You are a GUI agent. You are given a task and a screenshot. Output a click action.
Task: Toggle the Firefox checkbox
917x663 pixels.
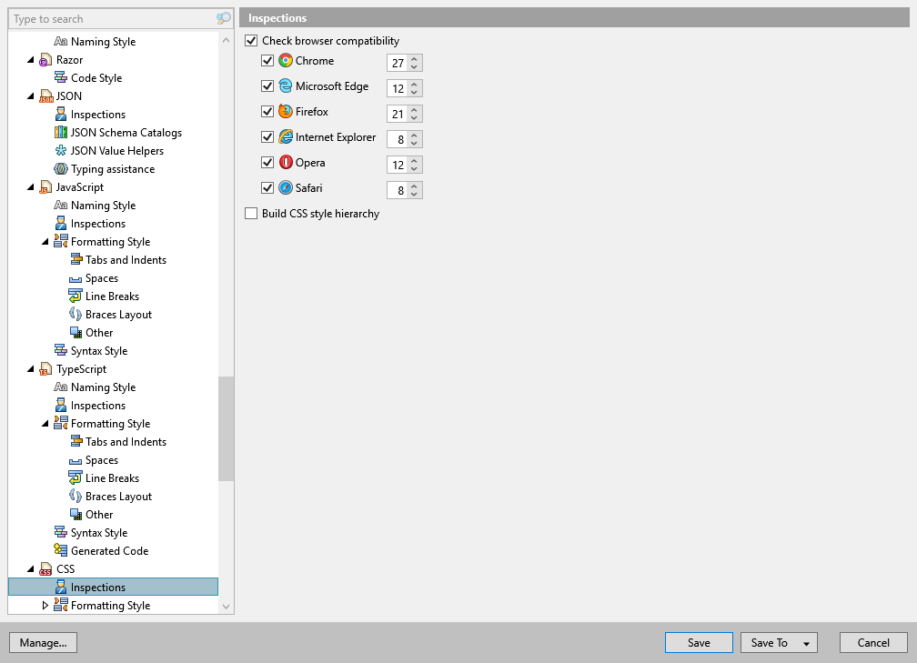267,111
